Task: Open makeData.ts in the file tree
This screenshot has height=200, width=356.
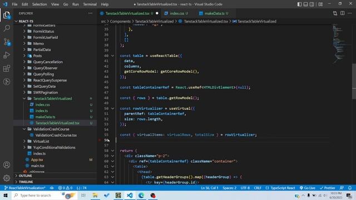Action: tap(45, 117)
